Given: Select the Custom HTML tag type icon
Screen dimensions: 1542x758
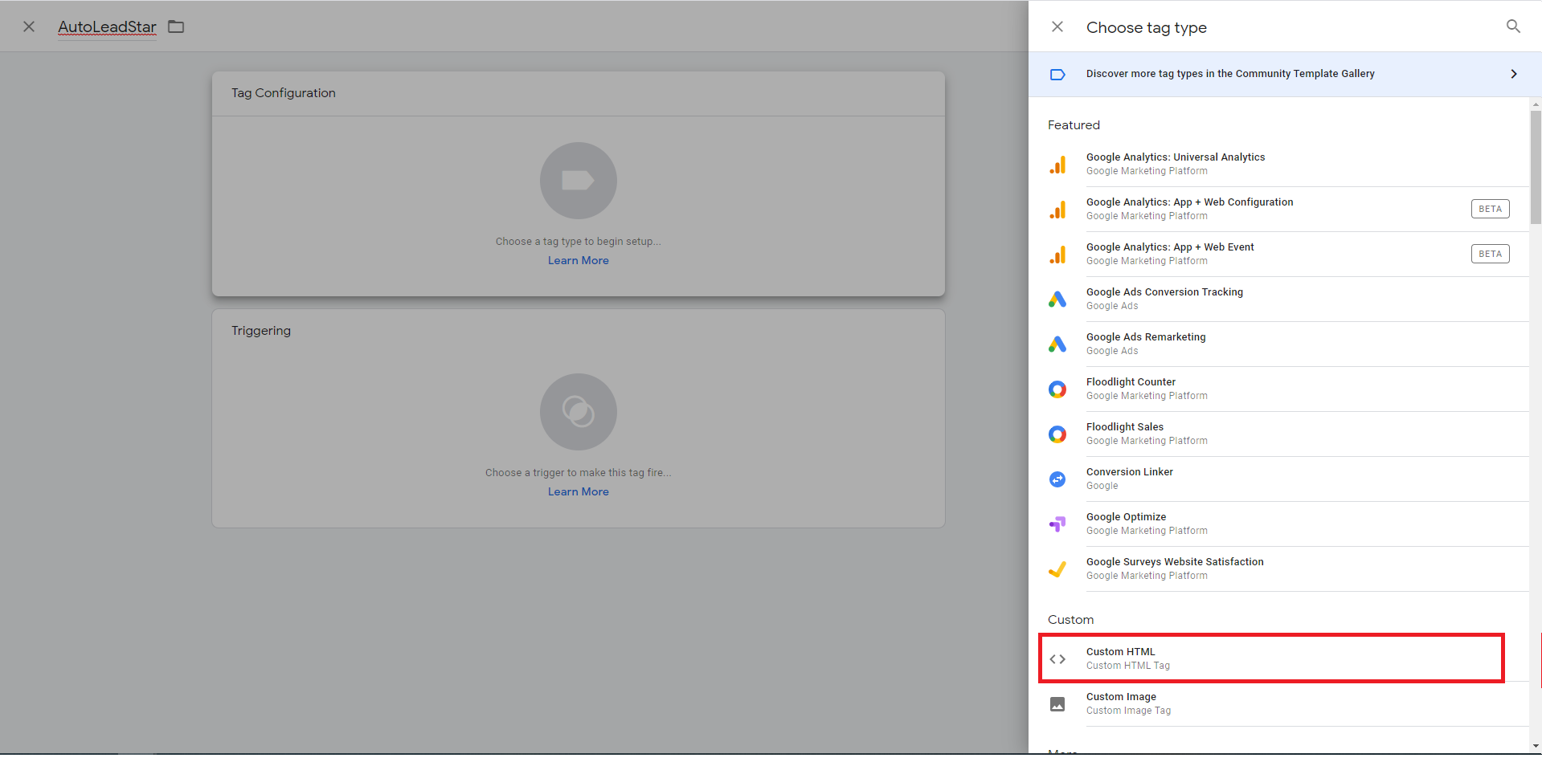Looking at the screenshot, I should click(1057, 658).
